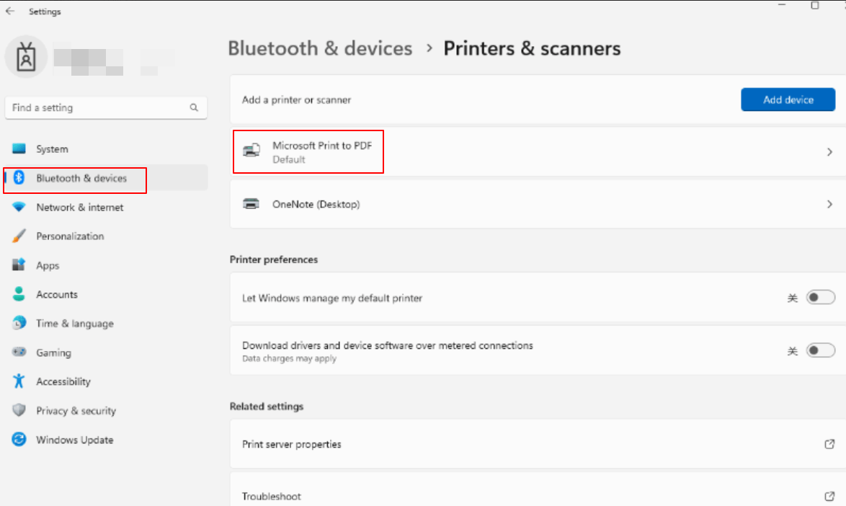Click the Add device button

(x=788, y=99)
